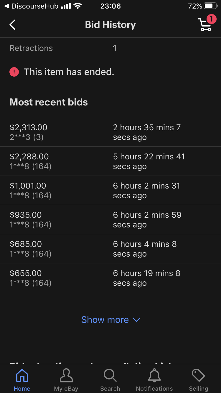Image resolution: width=221 pixels, height=393 pixels.
Task: Tap the $685.00 bid row
Action: tap(111, 249)
